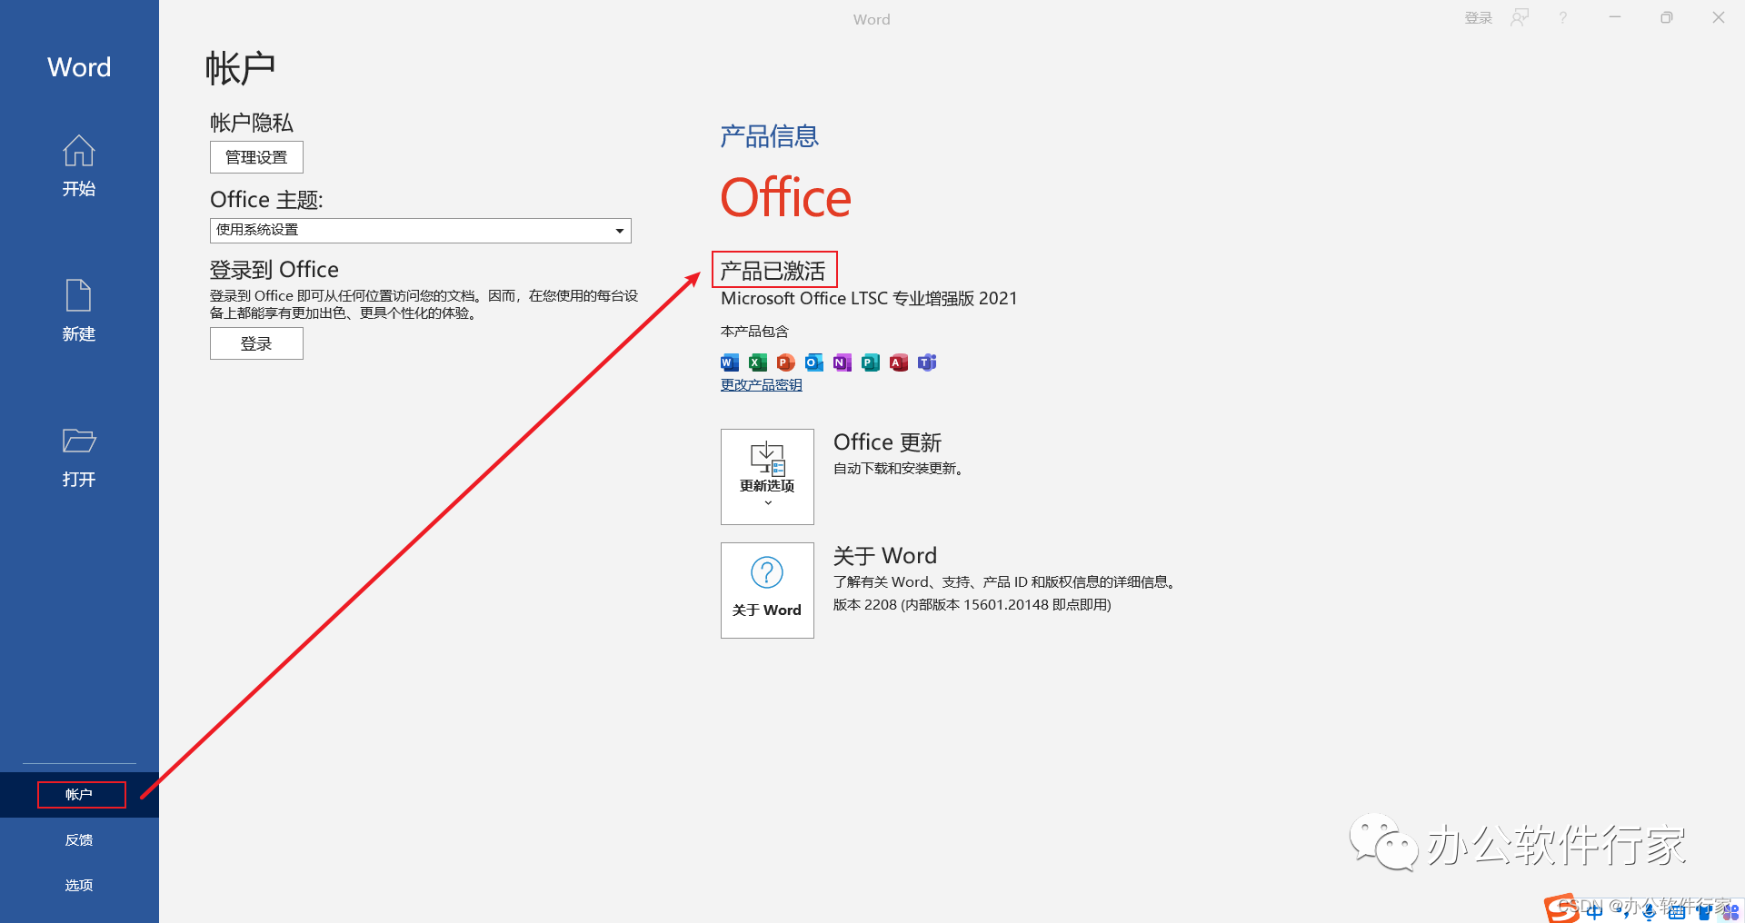The height and width of the screenshot is (923, 1745).
Task: Open the 选项 options menu item
Action: coord(79,886)
